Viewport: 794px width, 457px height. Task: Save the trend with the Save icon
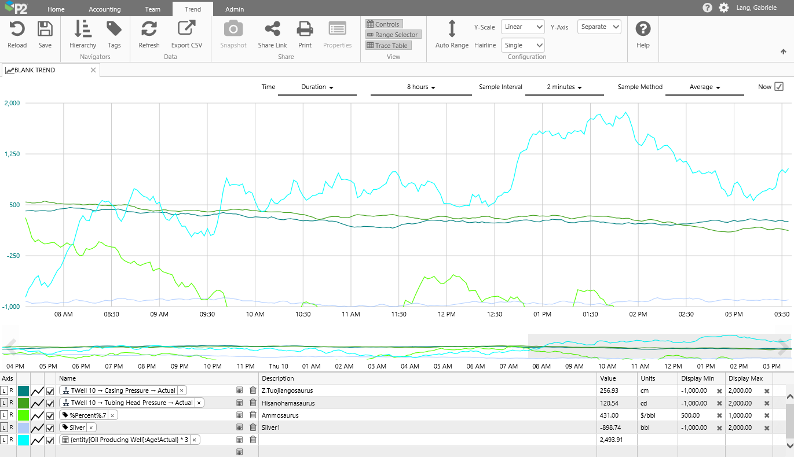point(45,29)
